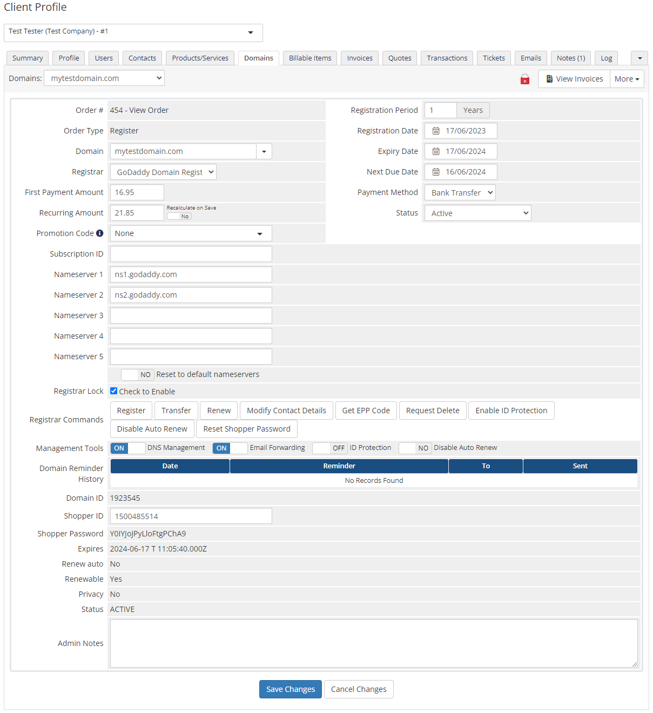Click the invoice document icon on View Invoices
The image size is (653, 713).
tap(549, 78)
